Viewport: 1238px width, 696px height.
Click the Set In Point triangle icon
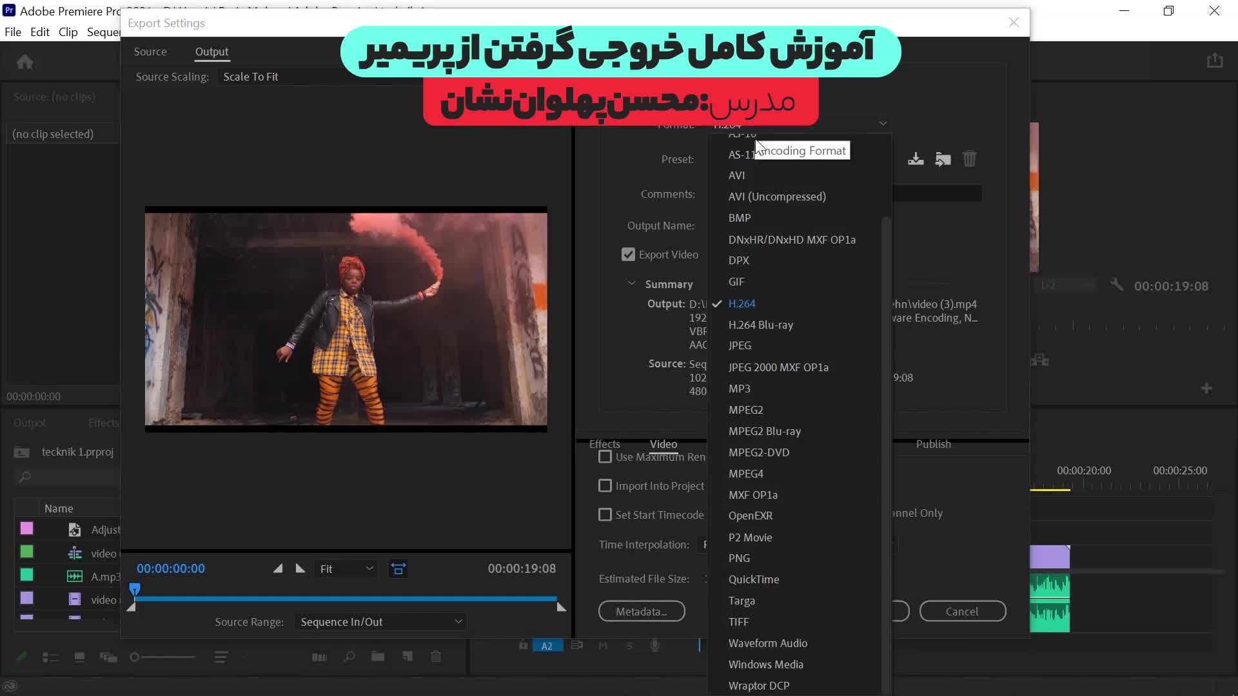[278, 568]
